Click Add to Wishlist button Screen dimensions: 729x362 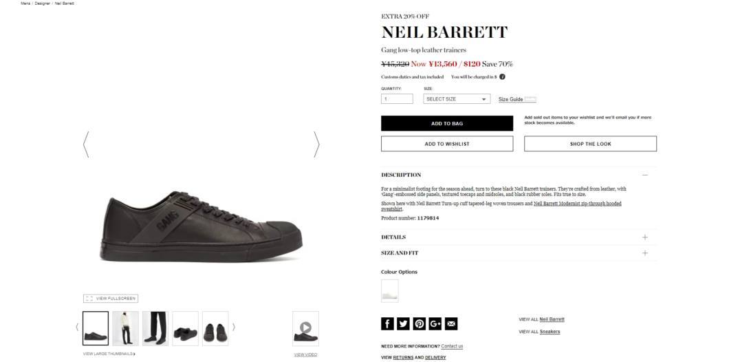click(447, 144)
